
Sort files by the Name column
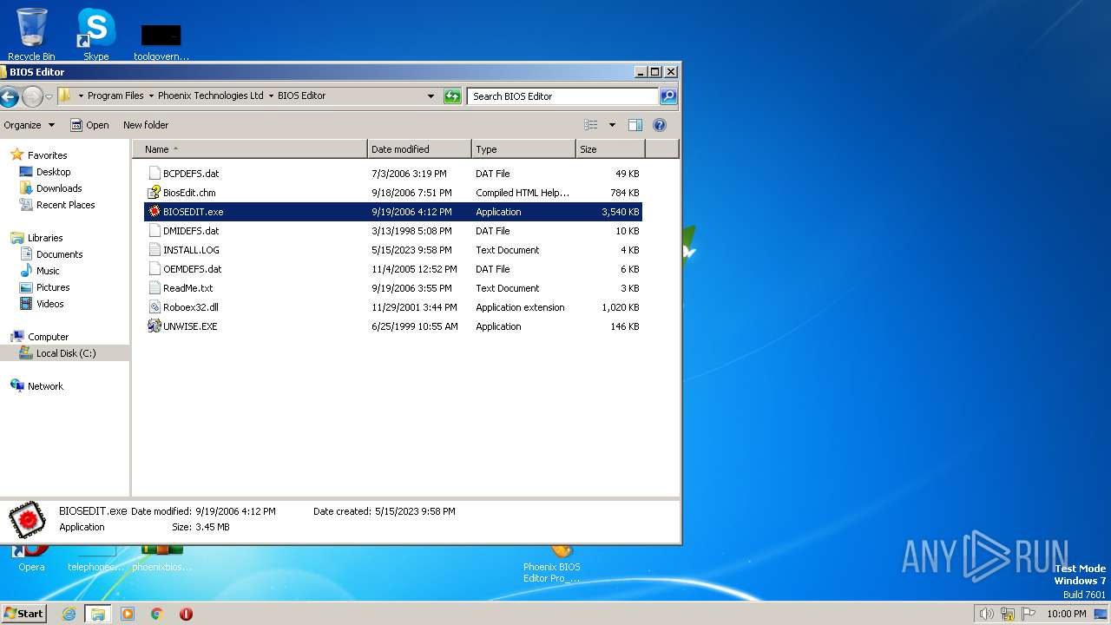coord(250,149)
